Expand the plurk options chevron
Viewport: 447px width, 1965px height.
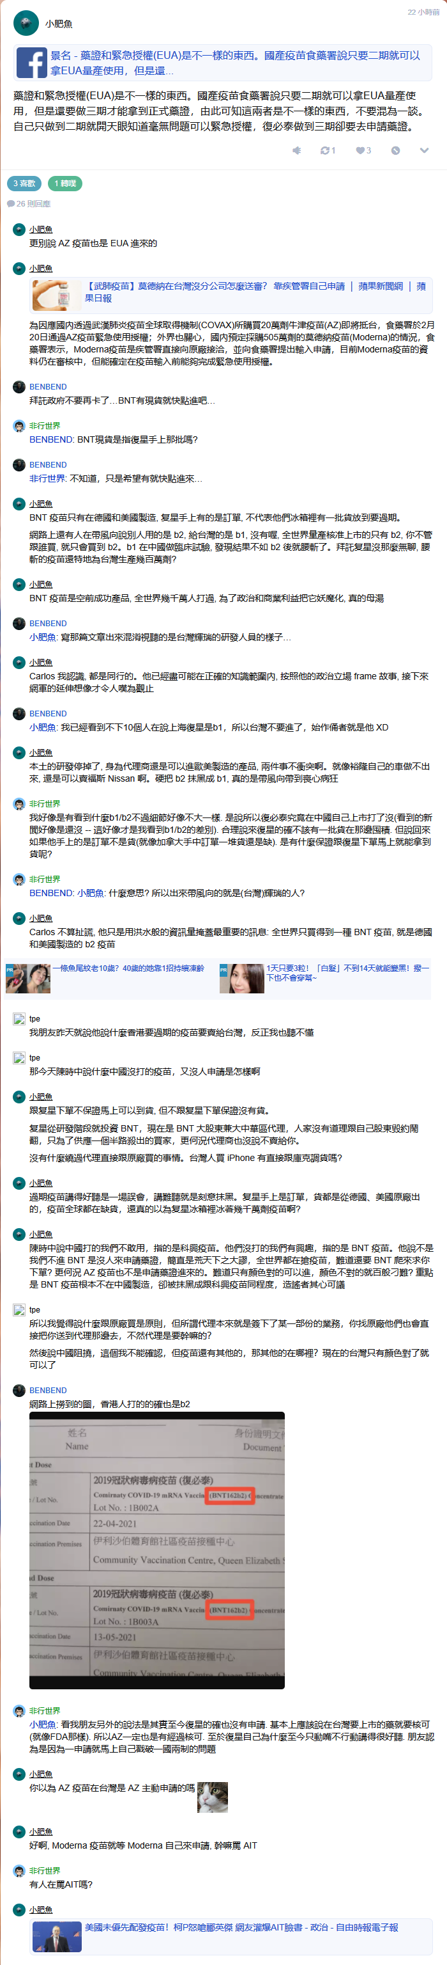coord(424,150)
